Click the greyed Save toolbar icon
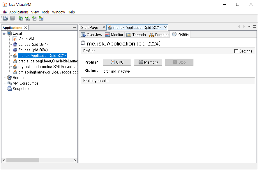 click(12, 18)
